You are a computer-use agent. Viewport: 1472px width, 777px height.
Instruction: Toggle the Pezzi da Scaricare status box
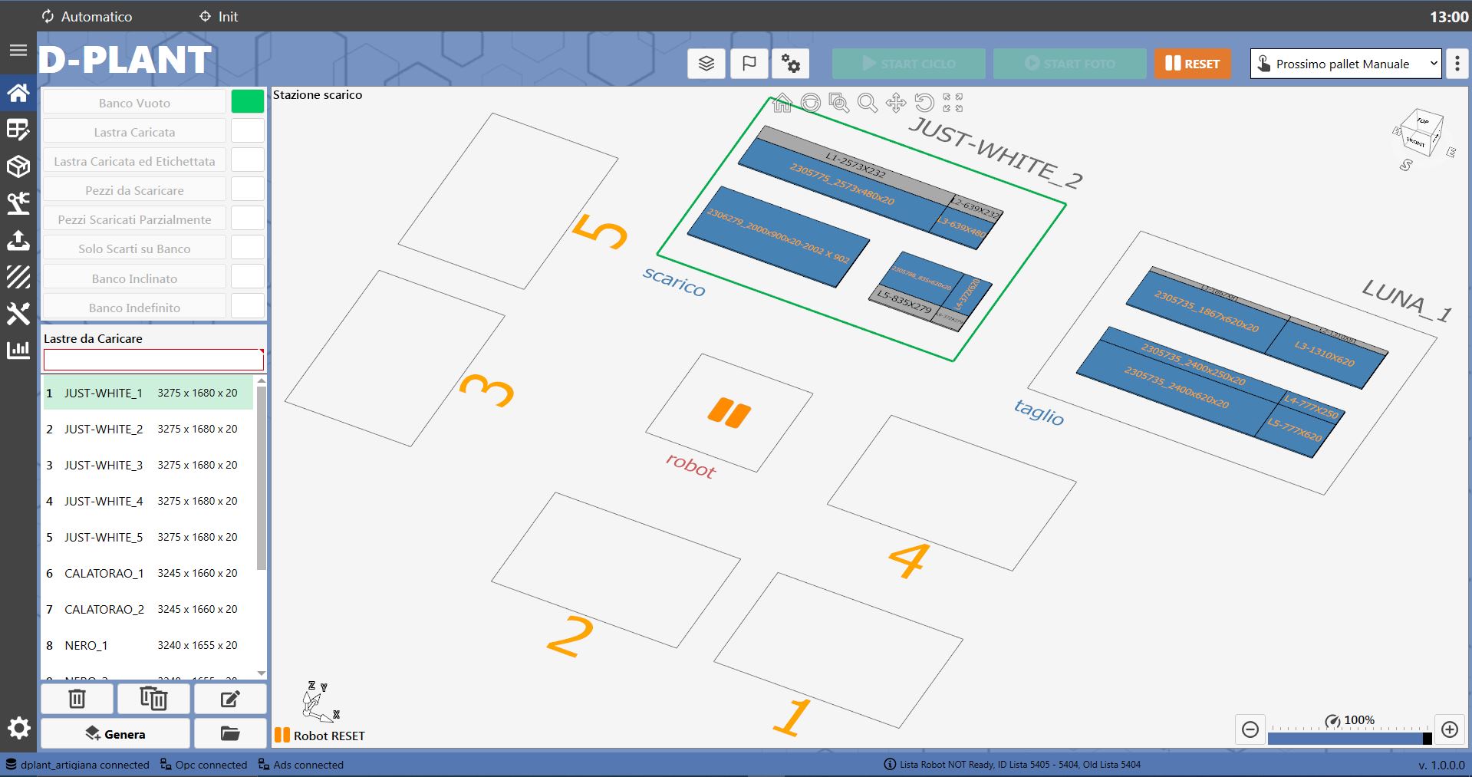coord(247,189)
